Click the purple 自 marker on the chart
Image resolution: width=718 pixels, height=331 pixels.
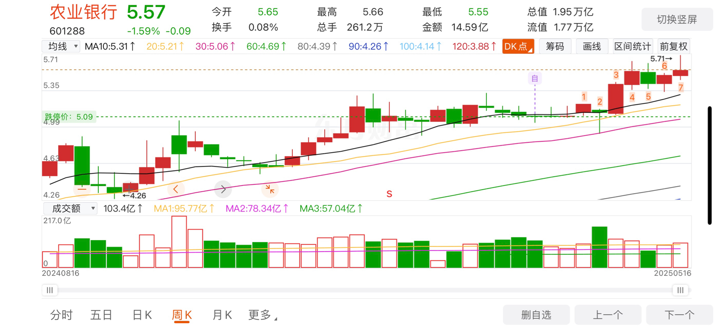(535, 78)
